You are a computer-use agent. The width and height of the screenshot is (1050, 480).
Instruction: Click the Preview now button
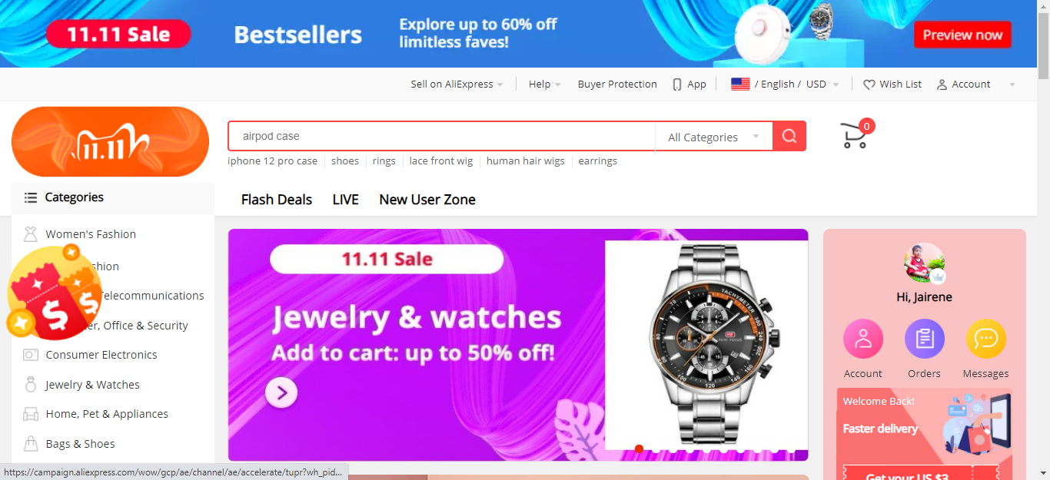click(x=962, y=35)
